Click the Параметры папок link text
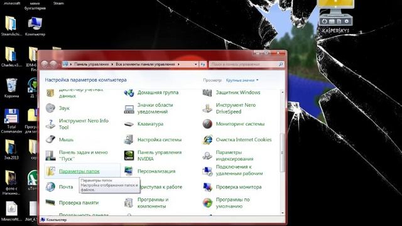The image size is (402, 226). (x=79, y=171)
